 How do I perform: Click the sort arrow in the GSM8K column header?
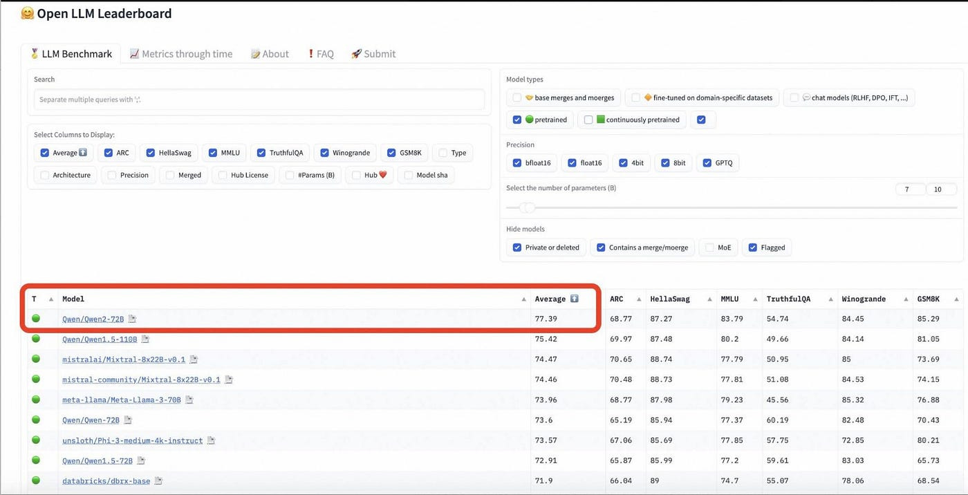[x=956, y=299]
